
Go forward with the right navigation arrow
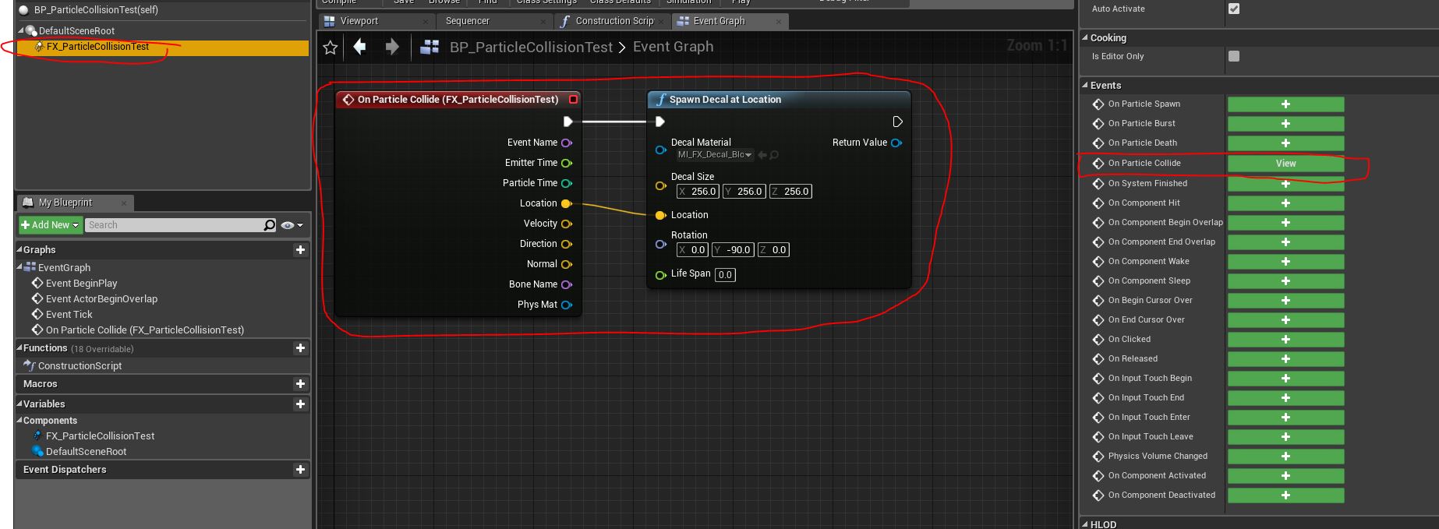point(392,47)
